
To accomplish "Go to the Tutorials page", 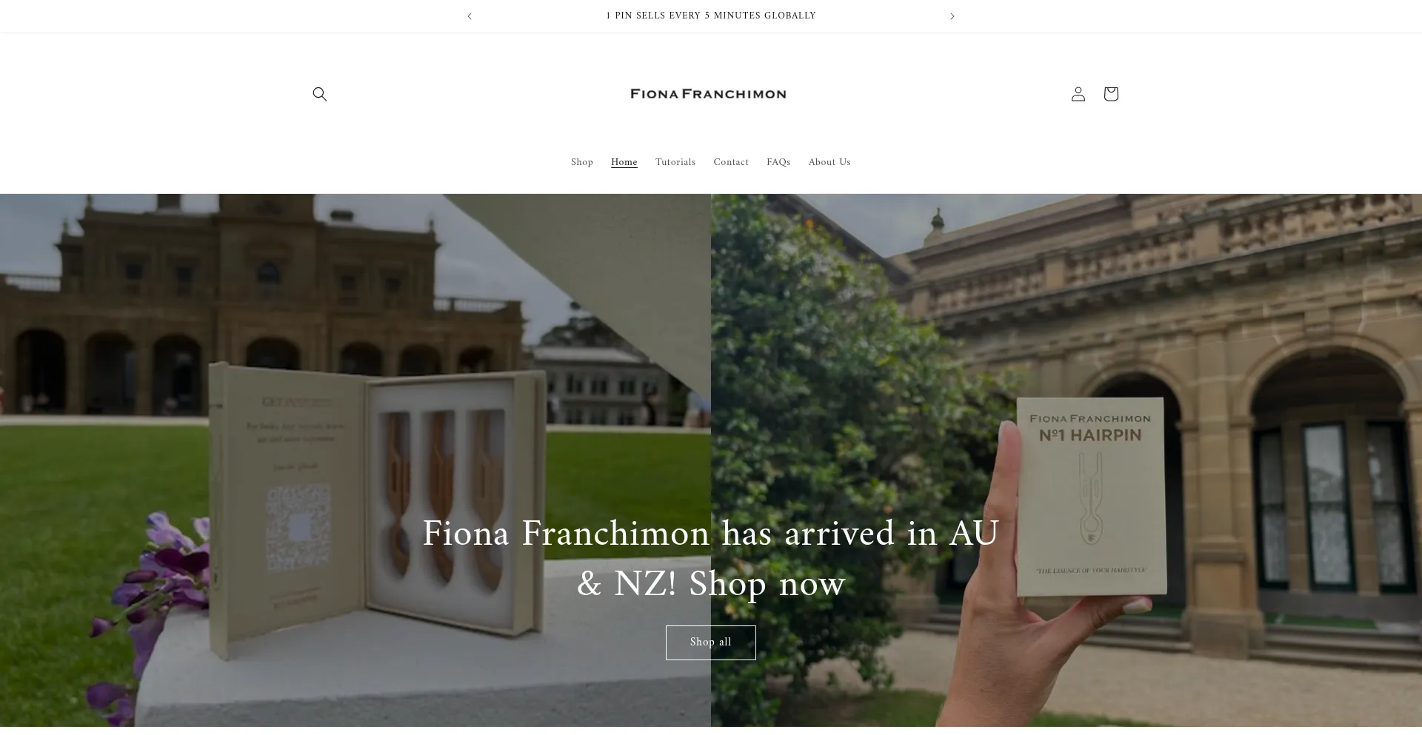I will point(675,162).
